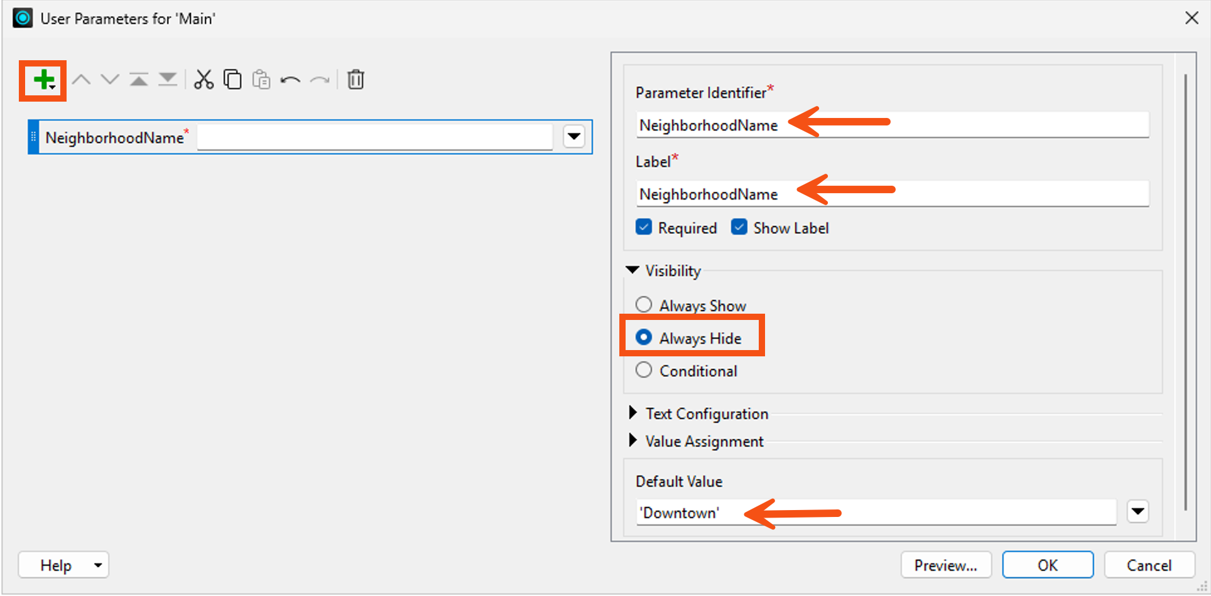Click the Preview... button

tap(946, 565)
